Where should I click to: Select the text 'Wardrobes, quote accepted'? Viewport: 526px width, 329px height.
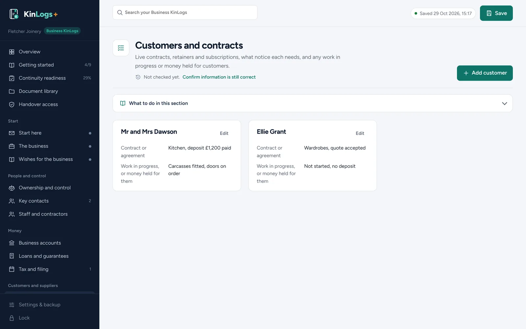(335, 148)
